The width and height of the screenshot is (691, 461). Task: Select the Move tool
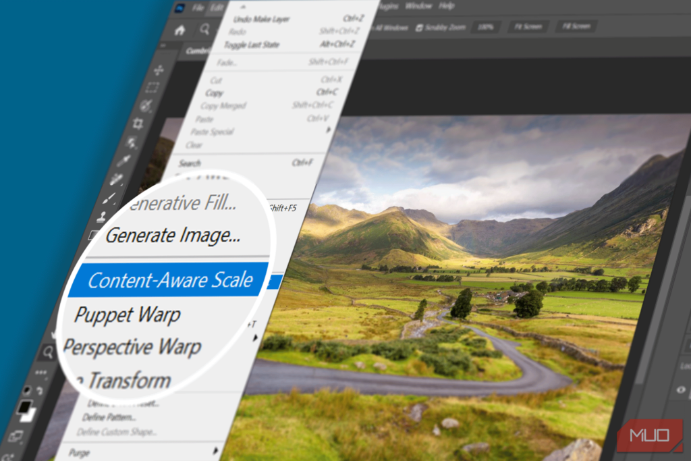tap(158, 70)
